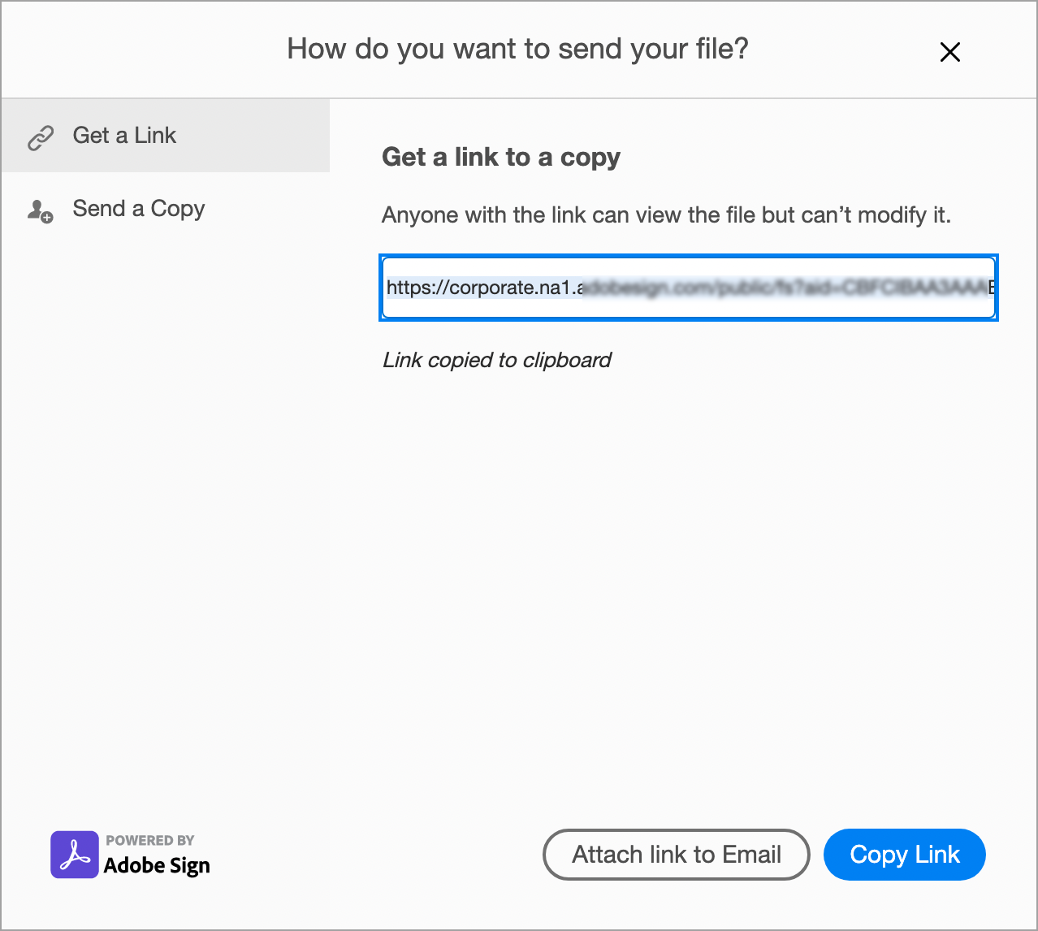Click the purple Adobe Acrobat logo icon
The width and height of the screenshot is (1038, 931).
[x=75, y=855]
